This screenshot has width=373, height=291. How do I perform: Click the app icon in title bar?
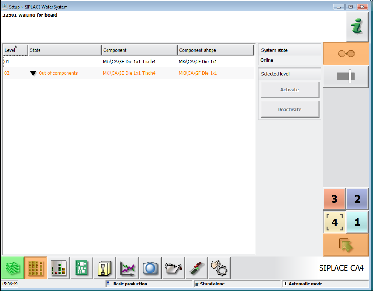coord(4,6)
